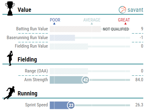Click the trophy icon beside Value
The height and width of the screenshot is (110, 146).
pos(10,8)
